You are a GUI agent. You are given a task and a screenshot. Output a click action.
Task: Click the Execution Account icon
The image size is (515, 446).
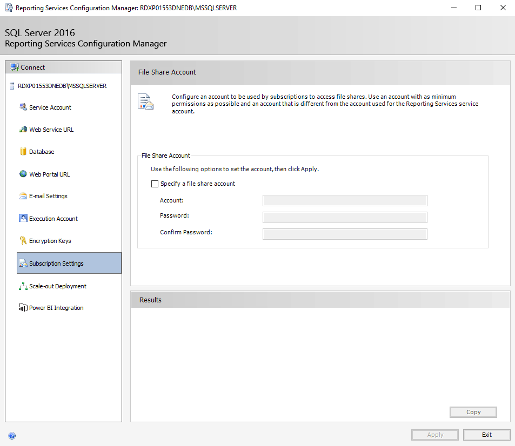[23, 218]
